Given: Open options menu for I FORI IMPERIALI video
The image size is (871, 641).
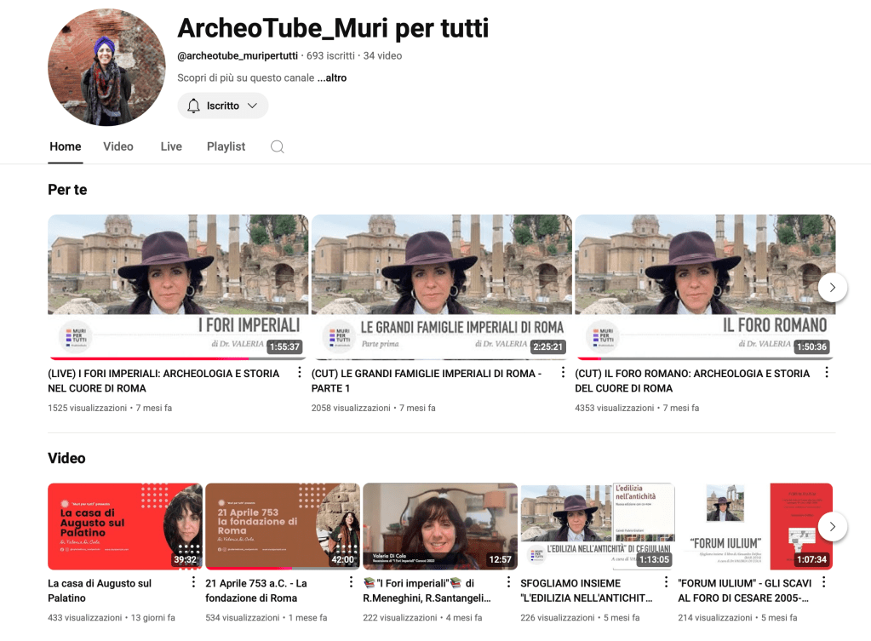Looking at the screenshot, I should [x=299, y=373].
